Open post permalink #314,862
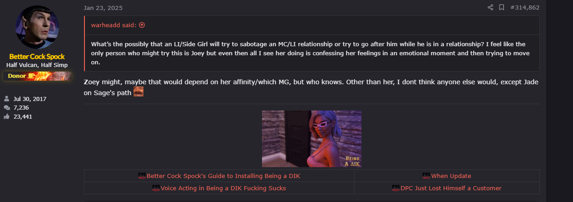This screenshot has width=573, height=202. coord(524,7)
